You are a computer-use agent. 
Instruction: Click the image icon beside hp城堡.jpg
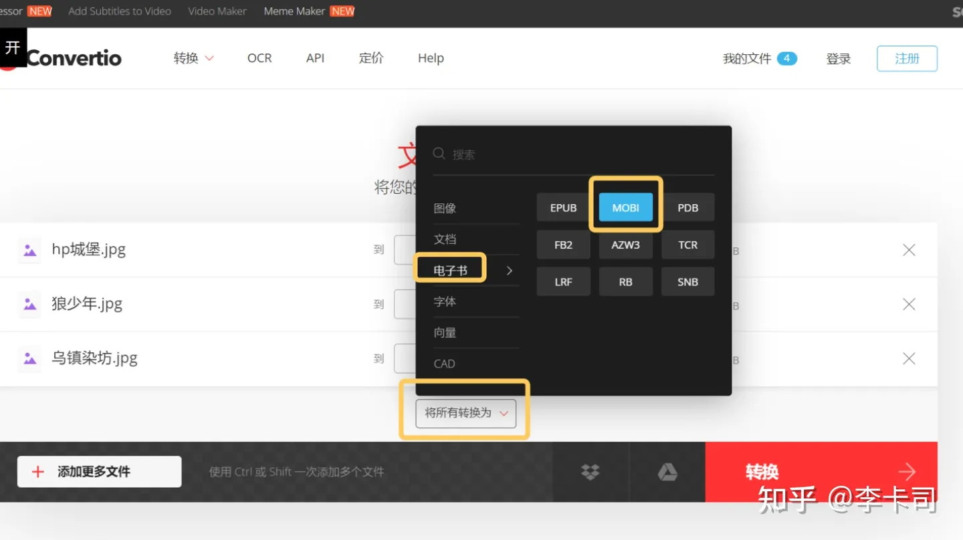coord(30,250)
